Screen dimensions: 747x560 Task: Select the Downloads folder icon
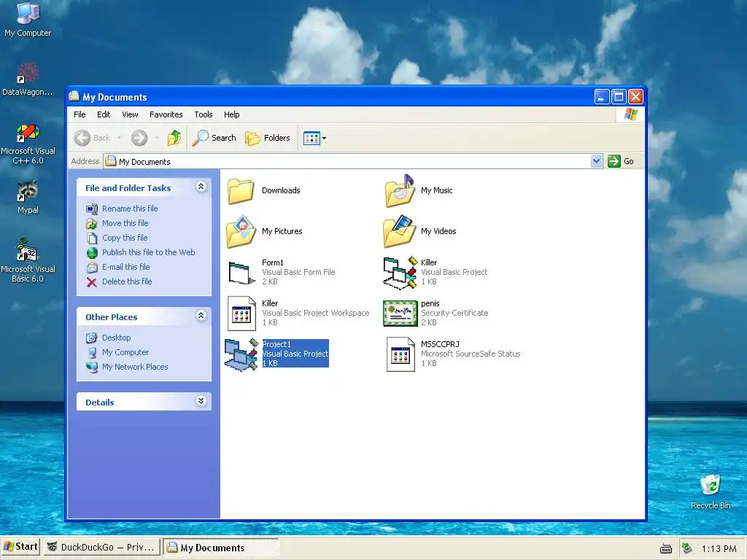click(x=241, y=190)
